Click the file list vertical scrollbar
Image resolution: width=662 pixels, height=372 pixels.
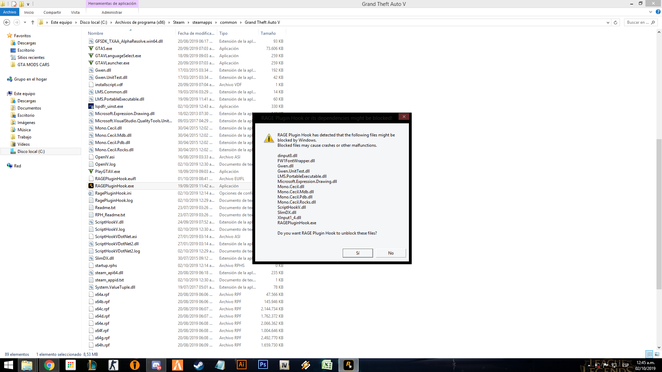click(x=659, y=214)
